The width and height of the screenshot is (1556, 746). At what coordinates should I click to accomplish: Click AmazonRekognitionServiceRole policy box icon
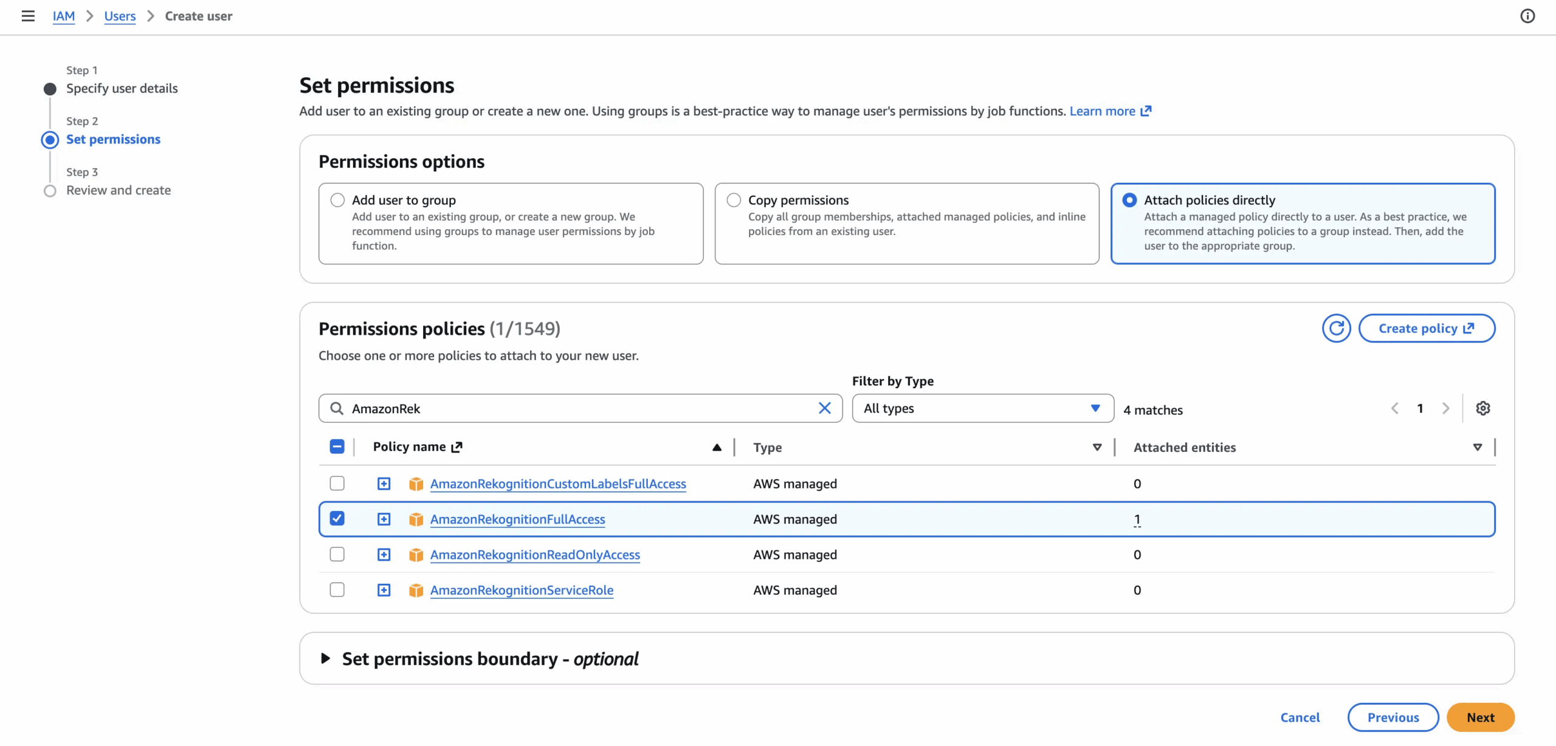click(416, 590)
